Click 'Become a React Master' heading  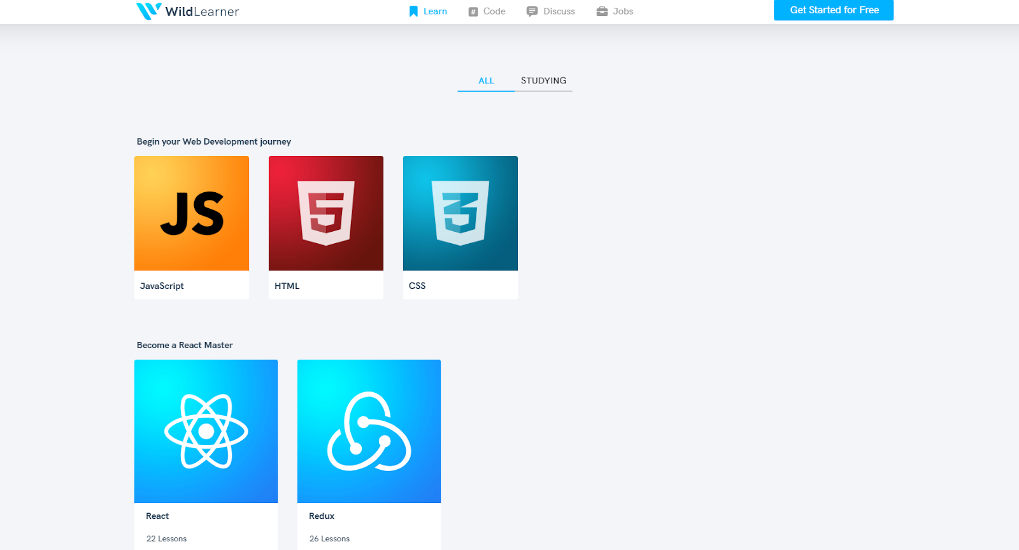point(185,345)
